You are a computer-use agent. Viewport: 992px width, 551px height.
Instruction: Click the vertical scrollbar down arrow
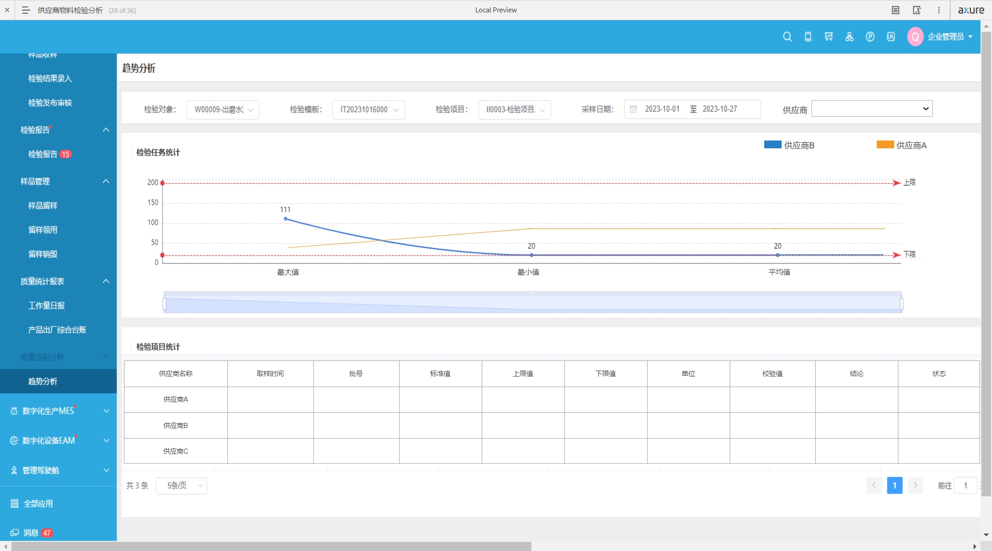coord(986,535)
